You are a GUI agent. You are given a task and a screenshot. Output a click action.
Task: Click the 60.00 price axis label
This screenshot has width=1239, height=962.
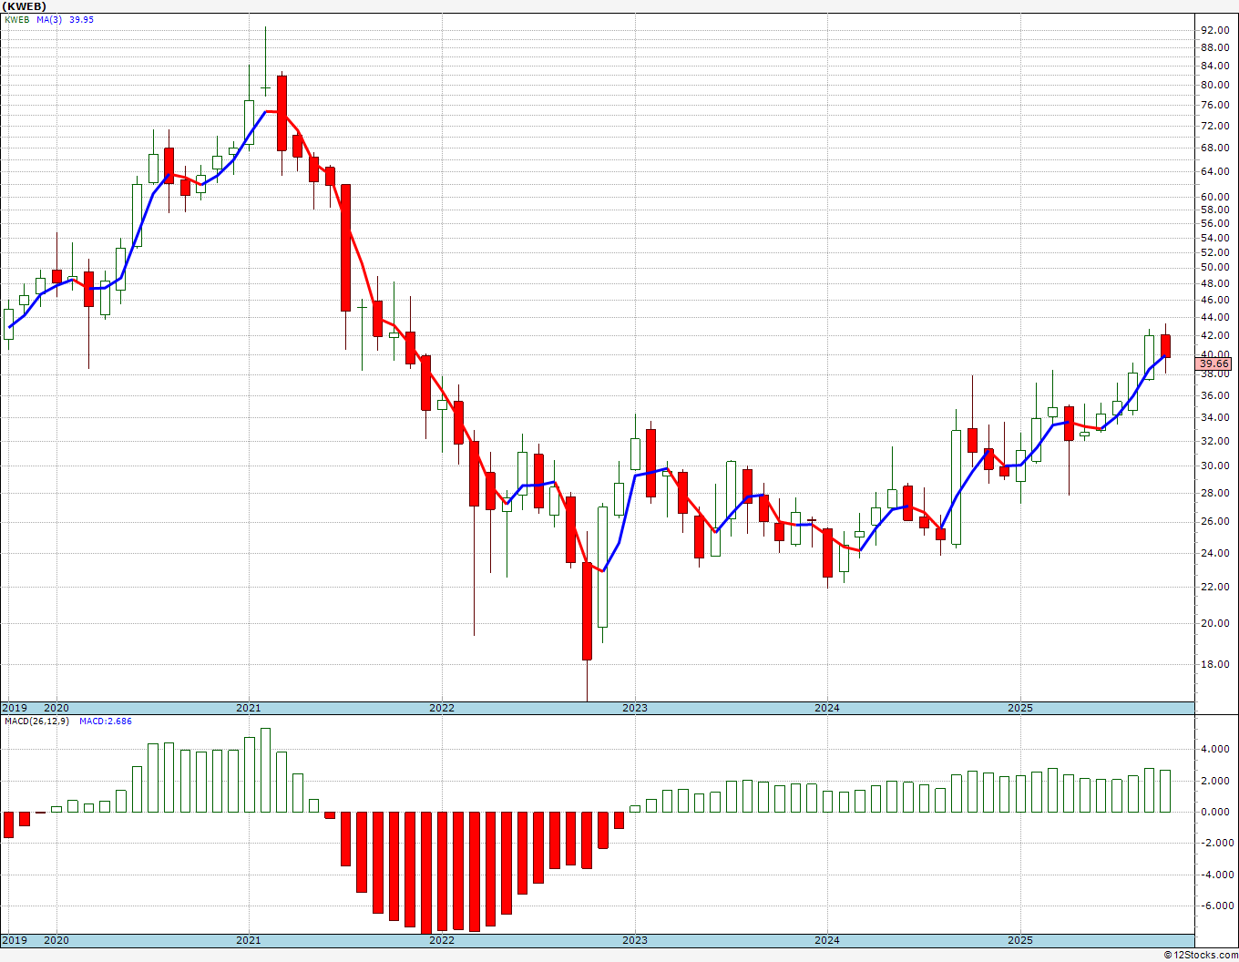tap(1215, 197)
